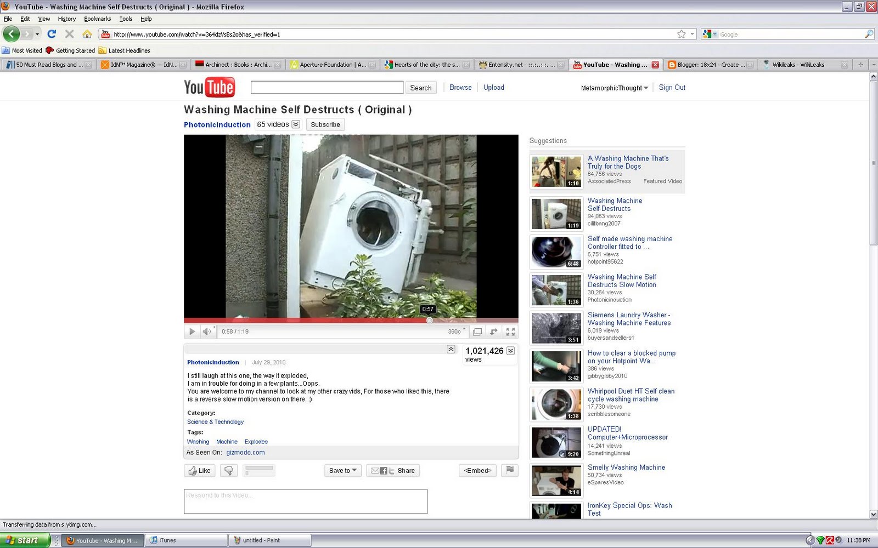This screenshot has height=548, width=878.
Task: Click the YouTube search input field
Action: click(327, 88)
